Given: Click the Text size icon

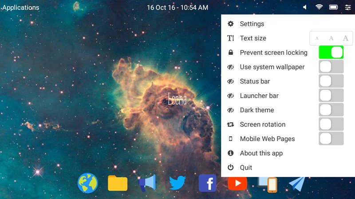Looking at the screenshot, I should click(x=230, y=38).
